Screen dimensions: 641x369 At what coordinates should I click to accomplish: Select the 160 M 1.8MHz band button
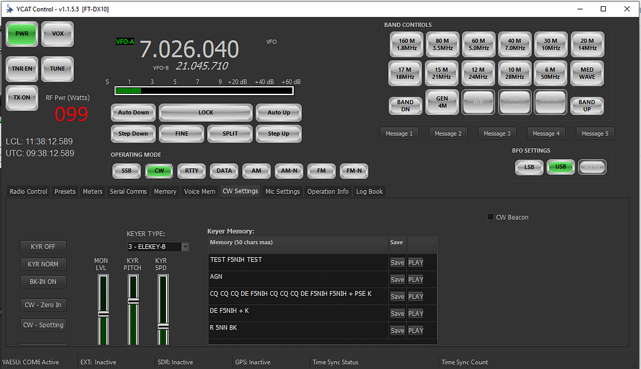point(406,44)
